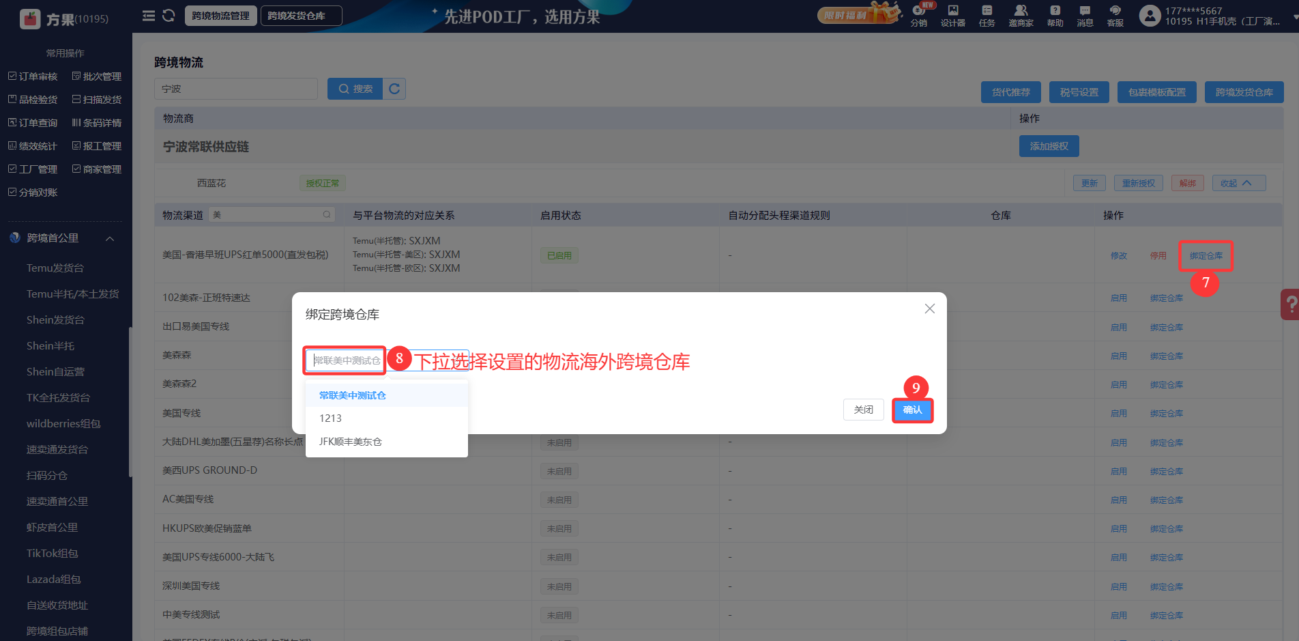Click the 深圳美国专线 channel name

click(191, 586)
